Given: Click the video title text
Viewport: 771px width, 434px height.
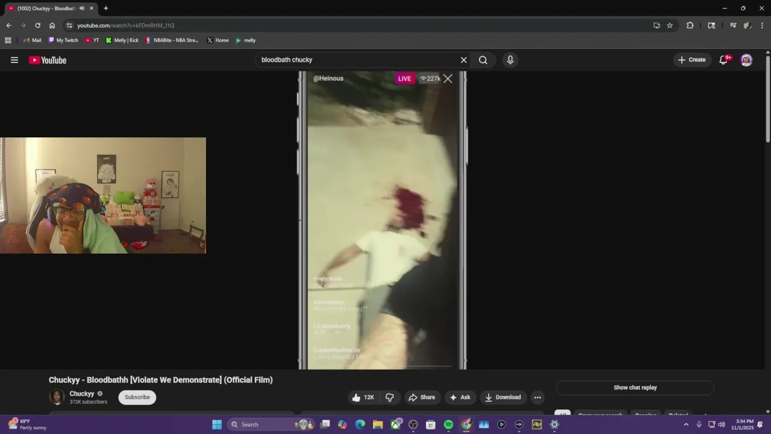Looking at the screenshot, I should point(161,380).
